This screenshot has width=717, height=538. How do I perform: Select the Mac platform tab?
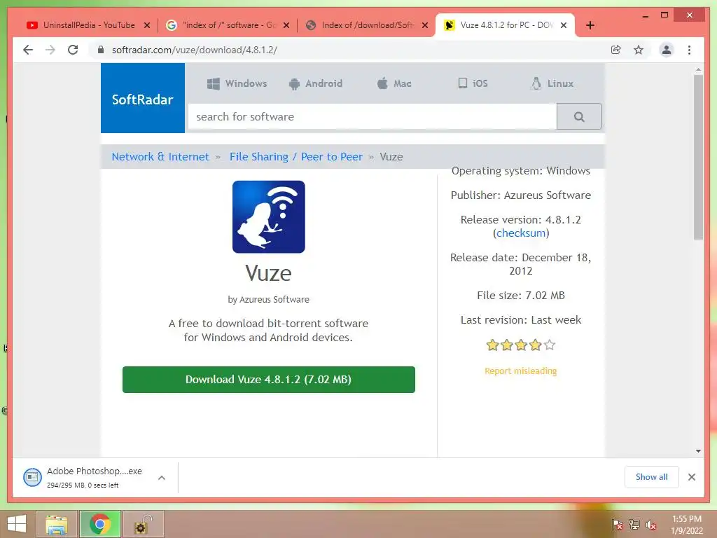click(394, 84)
